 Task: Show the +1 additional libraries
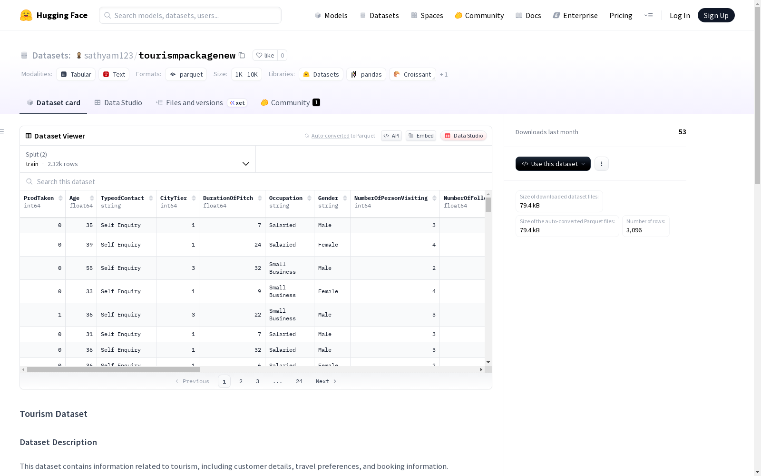coord(444,74)
